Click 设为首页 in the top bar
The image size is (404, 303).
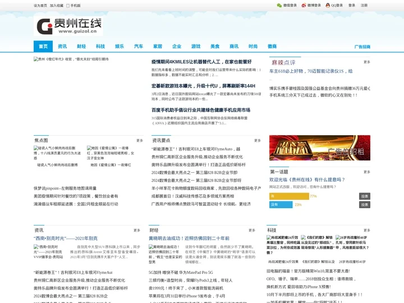(40, 6)
